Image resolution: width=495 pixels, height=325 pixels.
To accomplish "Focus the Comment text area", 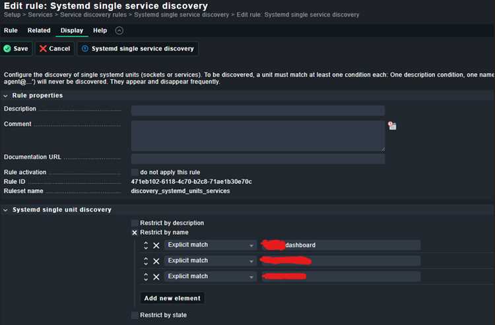I will [x=257, y=136].
